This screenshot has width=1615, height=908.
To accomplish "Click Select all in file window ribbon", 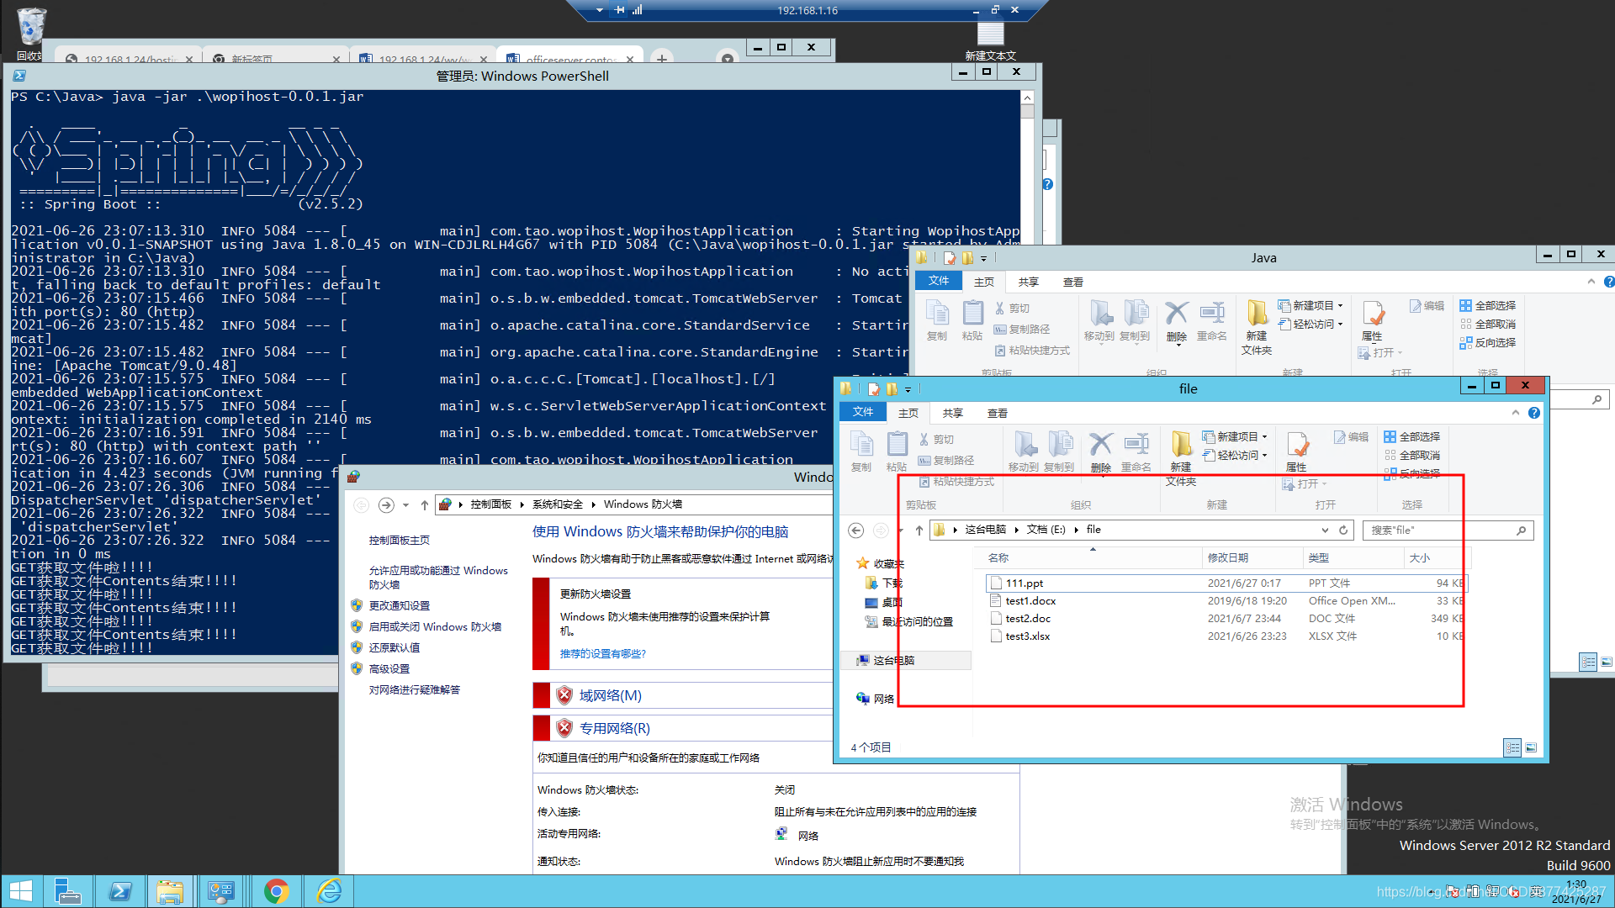I will click(x=1412, y=436).
